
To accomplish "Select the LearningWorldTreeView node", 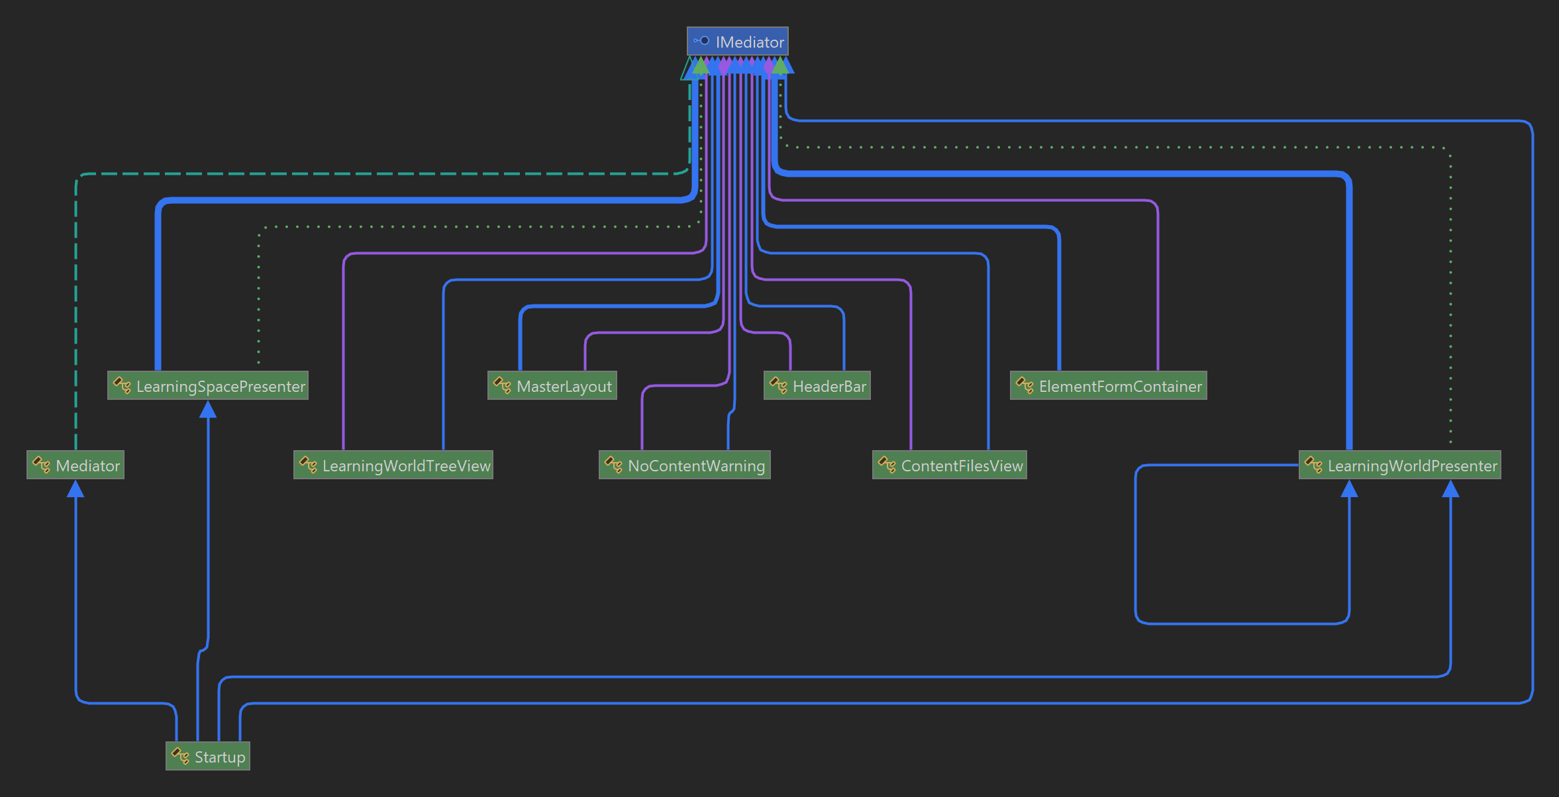I will click(x=406, y=465).
